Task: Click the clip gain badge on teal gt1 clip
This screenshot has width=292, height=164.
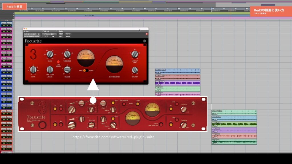Action: 214,143
